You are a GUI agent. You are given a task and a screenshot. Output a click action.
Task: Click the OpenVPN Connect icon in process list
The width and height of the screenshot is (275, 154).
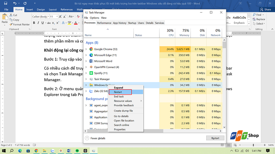pos(91,67)
